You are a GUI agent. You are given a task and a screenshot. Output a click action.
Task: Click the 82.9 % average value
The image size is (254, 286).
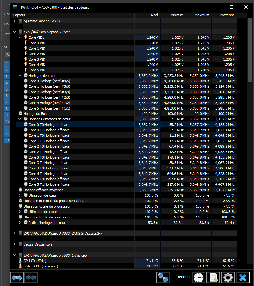229,201
